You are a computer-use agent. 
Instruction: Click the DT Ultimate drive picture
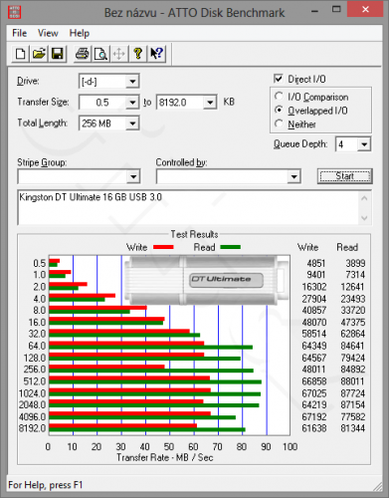206,280
